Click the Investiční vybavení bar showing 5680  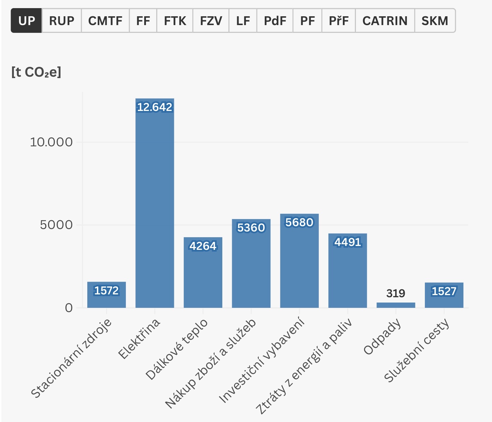[x=299, y=261]
